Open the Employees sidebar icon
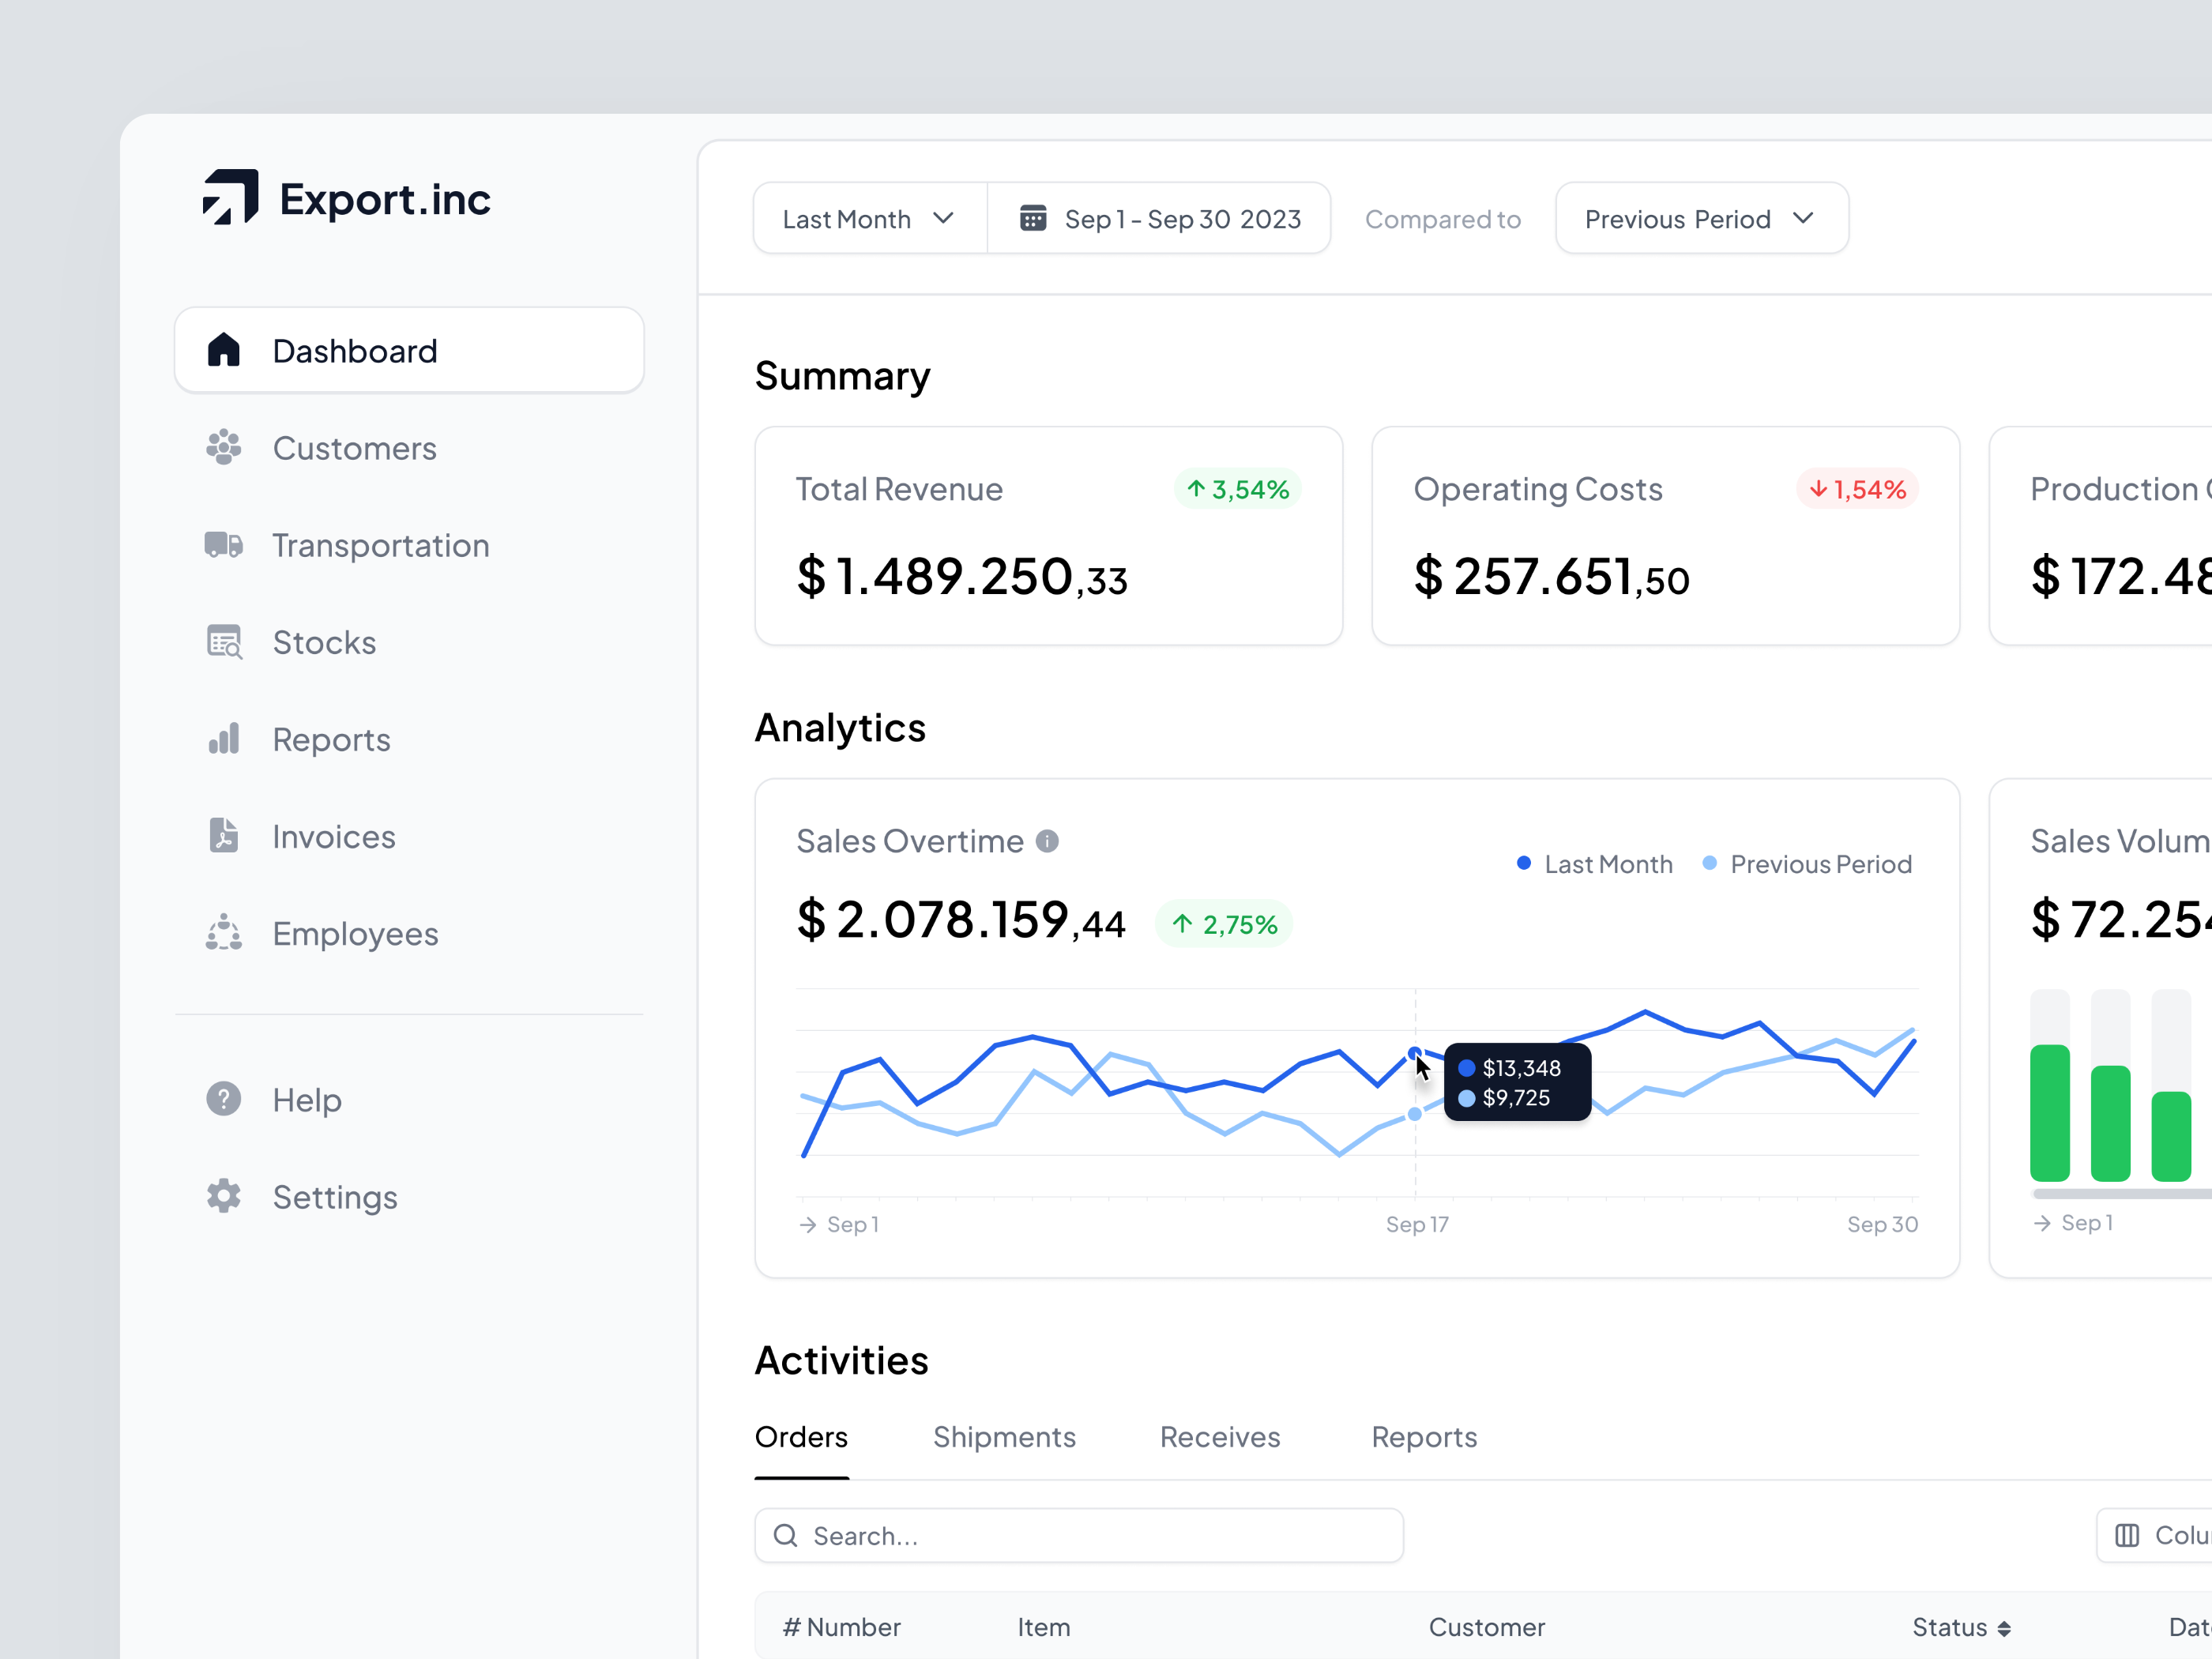This screenshot has width=2212, height=1659. point(222,933)
